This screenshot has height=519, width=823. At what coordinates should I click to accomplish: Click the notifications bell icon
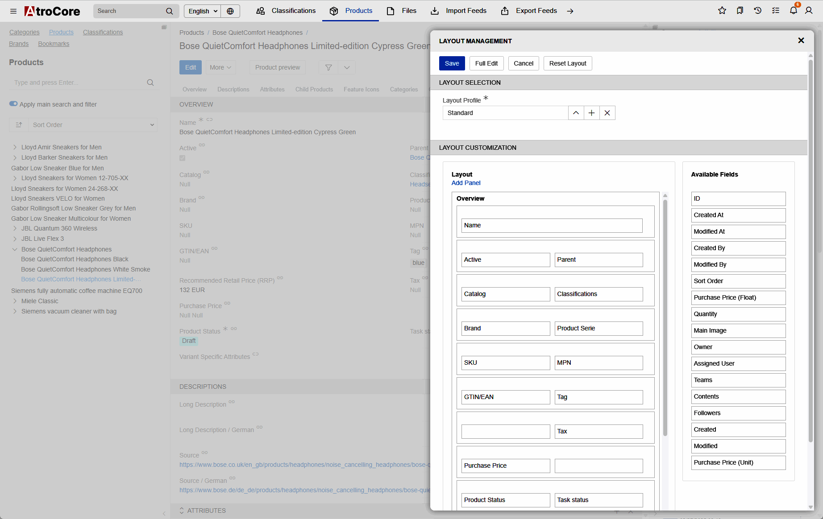[x=793, y=11]
